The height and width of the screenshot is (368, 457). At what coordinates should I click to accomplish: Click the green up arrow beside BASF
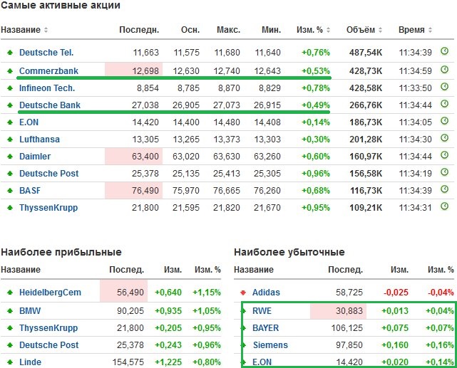coord(10,191)
